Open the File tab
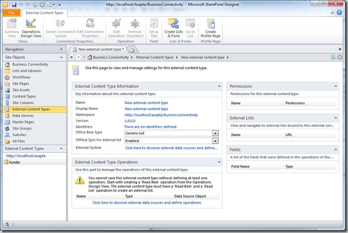This screenshot has width=348, height=233. pyautogui.click(x=12, y=13)
